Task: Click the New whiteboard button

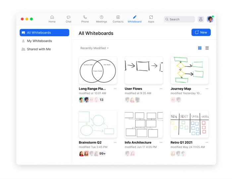Action: [x=201, y=32]
